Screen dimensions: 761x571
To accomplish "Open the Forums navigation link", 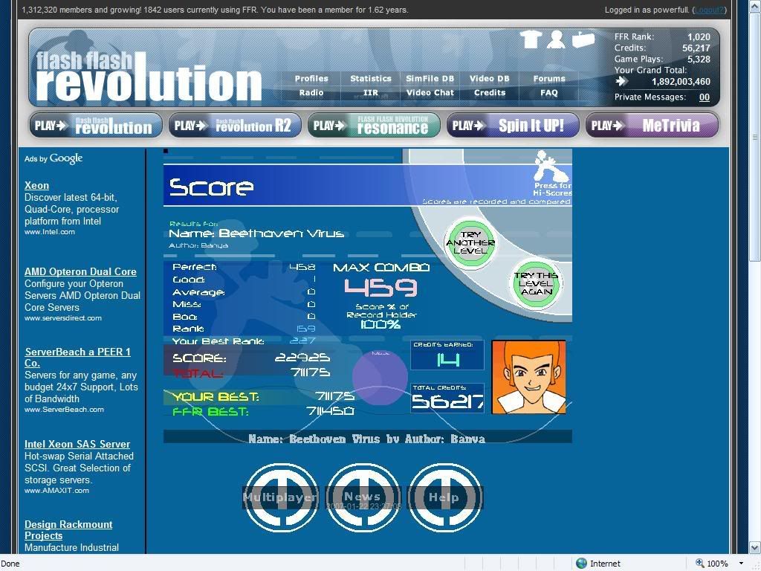I will pyautogui.click(x=549, y=79).
